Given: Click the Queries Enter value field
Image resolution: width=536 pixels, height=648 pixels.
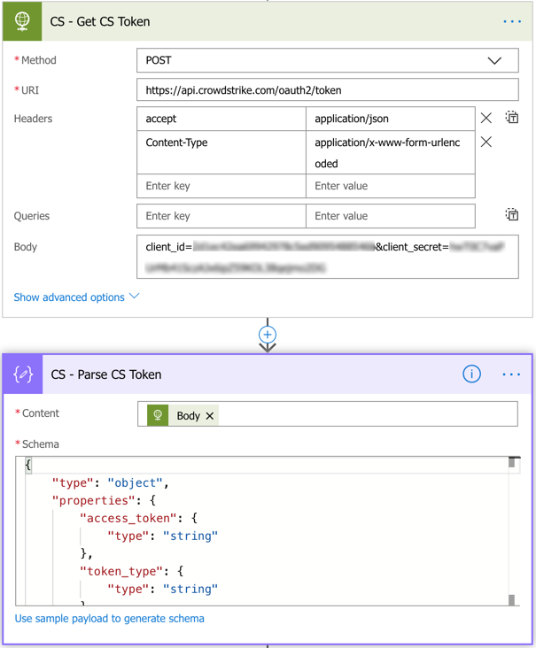Looking at the screenshot, I should 390,216.
